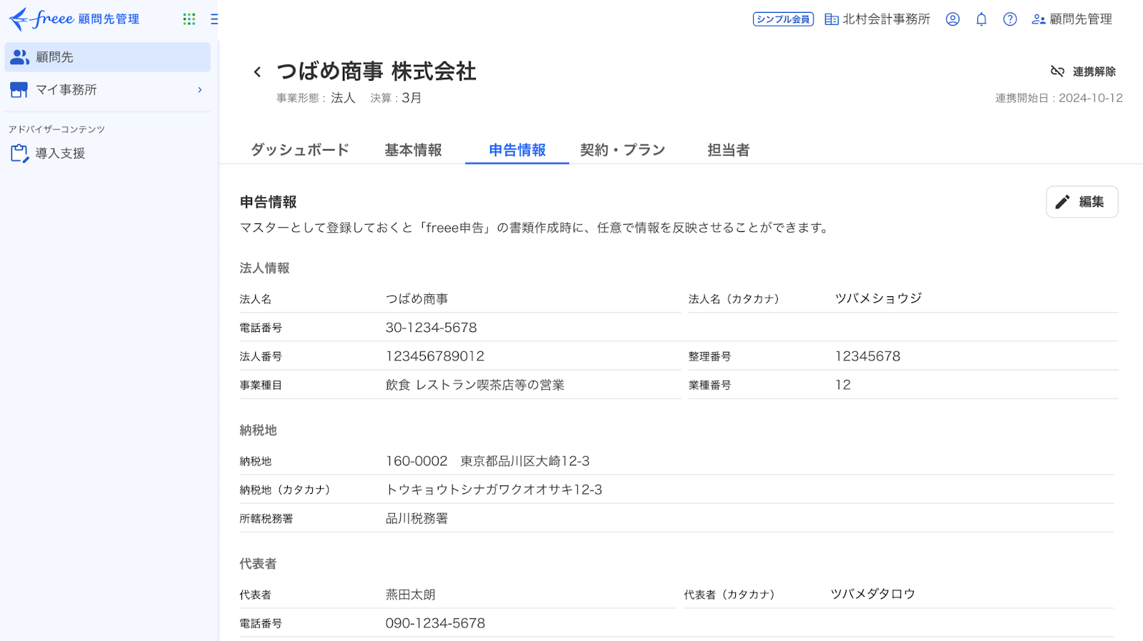Click the katakana ツバメダタロウ
This screenshot has height=641, width=1143.
pos(873,594)
